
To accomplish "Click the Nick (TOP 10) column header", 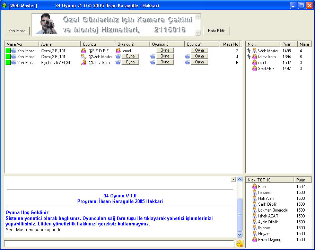I will coord(260,180).
